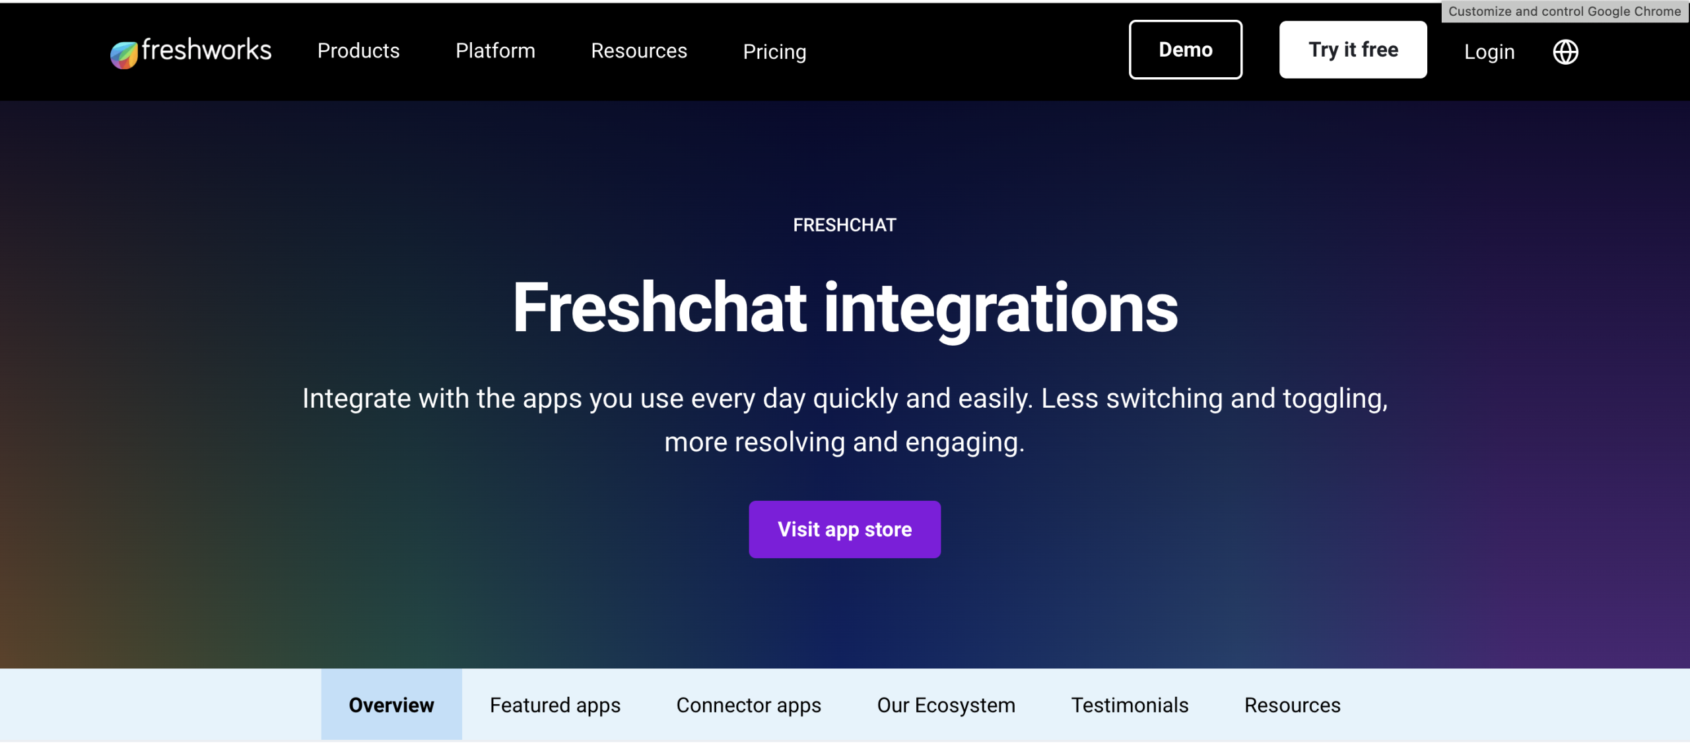This screenshot has height=749, width=1690.
Task: Click the FRESHCHAT label above the heading
Action: coord(844,225)
